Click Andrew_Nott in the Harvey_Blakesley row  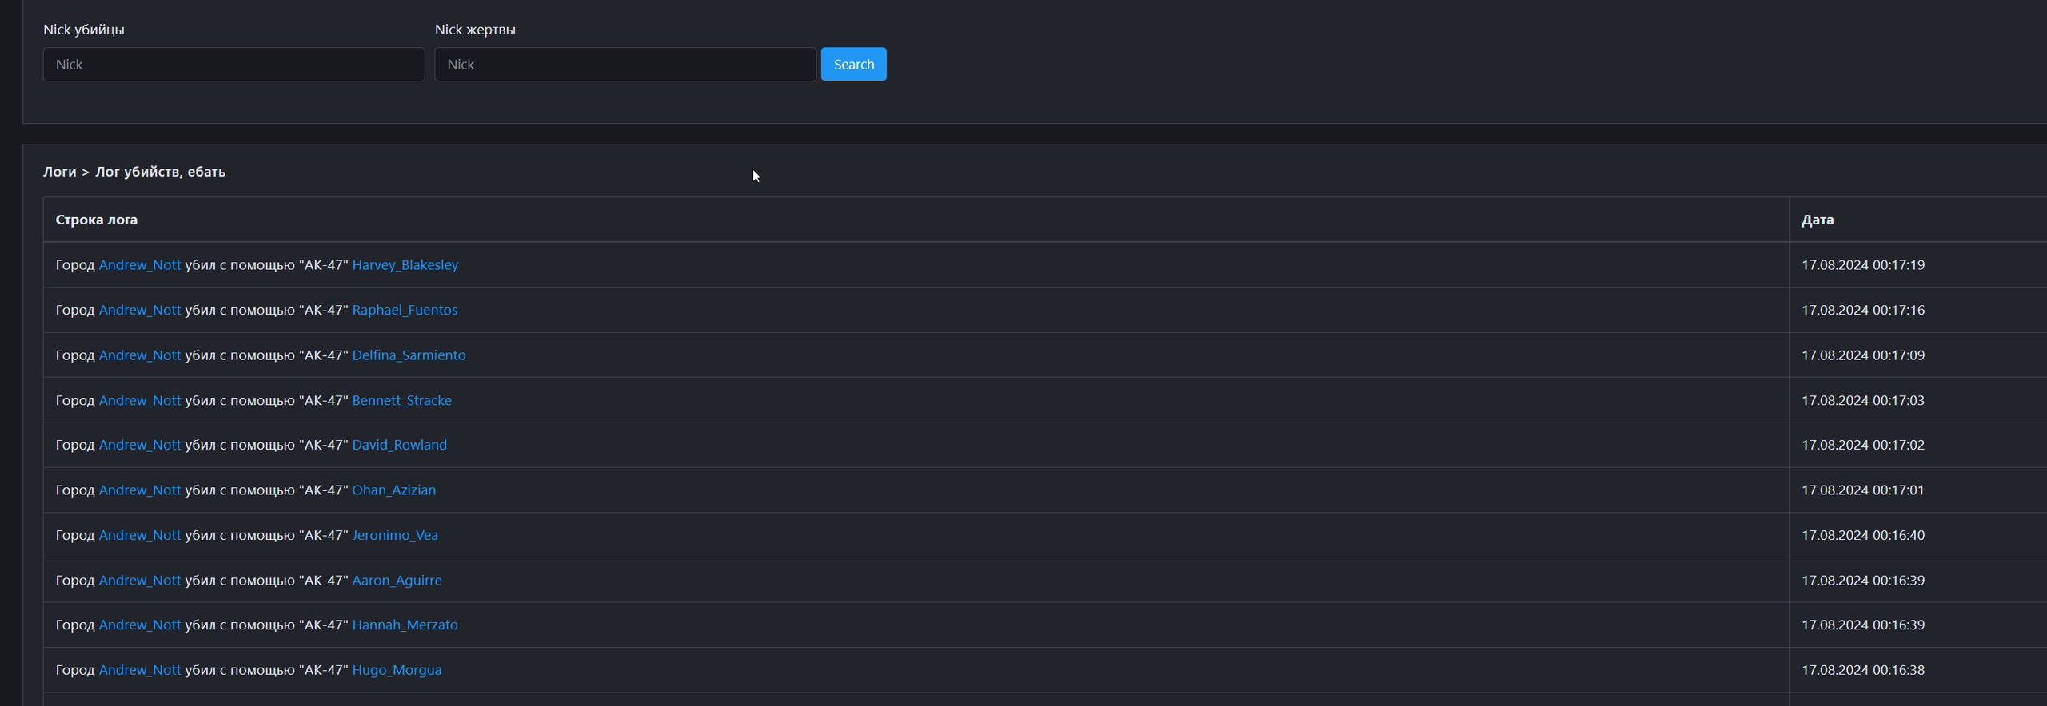pyautogui.click(x=139, y=264)
